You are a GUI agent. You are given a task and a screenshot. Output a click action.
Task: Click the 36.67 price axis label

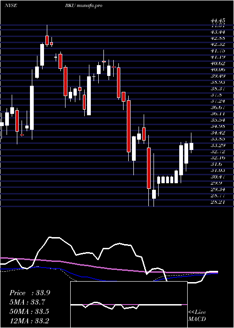click(x=218, y=107)
